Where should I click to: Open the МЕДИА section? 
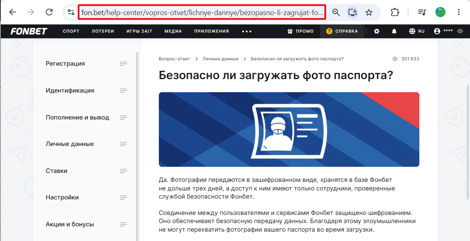[173, 31]
